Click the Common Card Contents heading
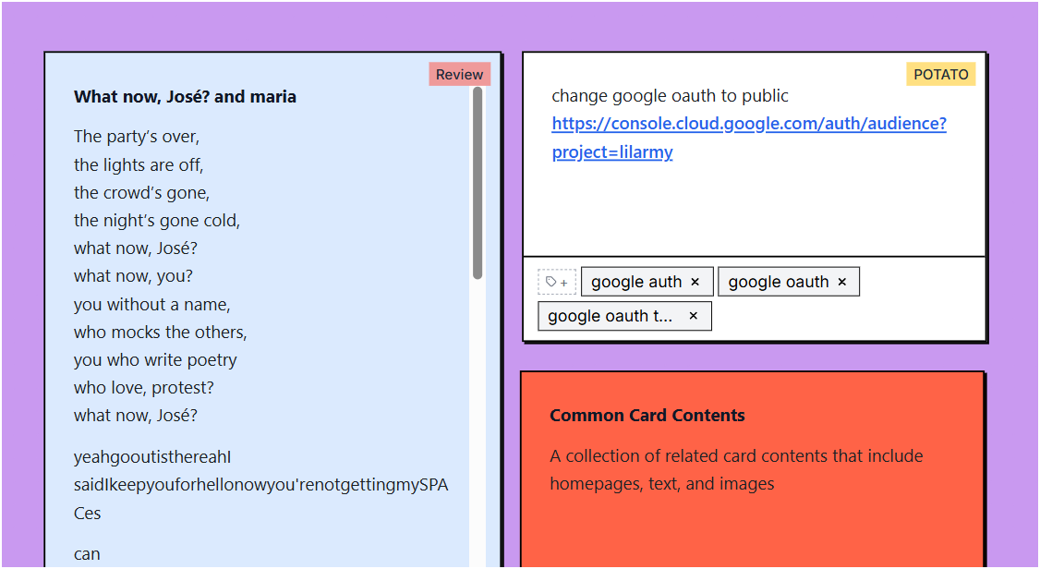Image resolution: width=1040 pixels, height=569 pixels. coord(647,416)
